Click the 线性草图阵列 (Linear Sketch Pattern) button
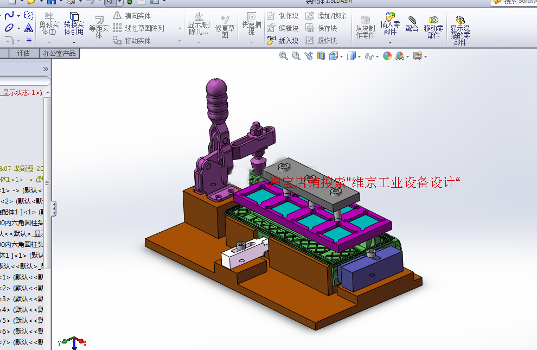The width and height of the screenshot is (537, 350). coord(139,28)
